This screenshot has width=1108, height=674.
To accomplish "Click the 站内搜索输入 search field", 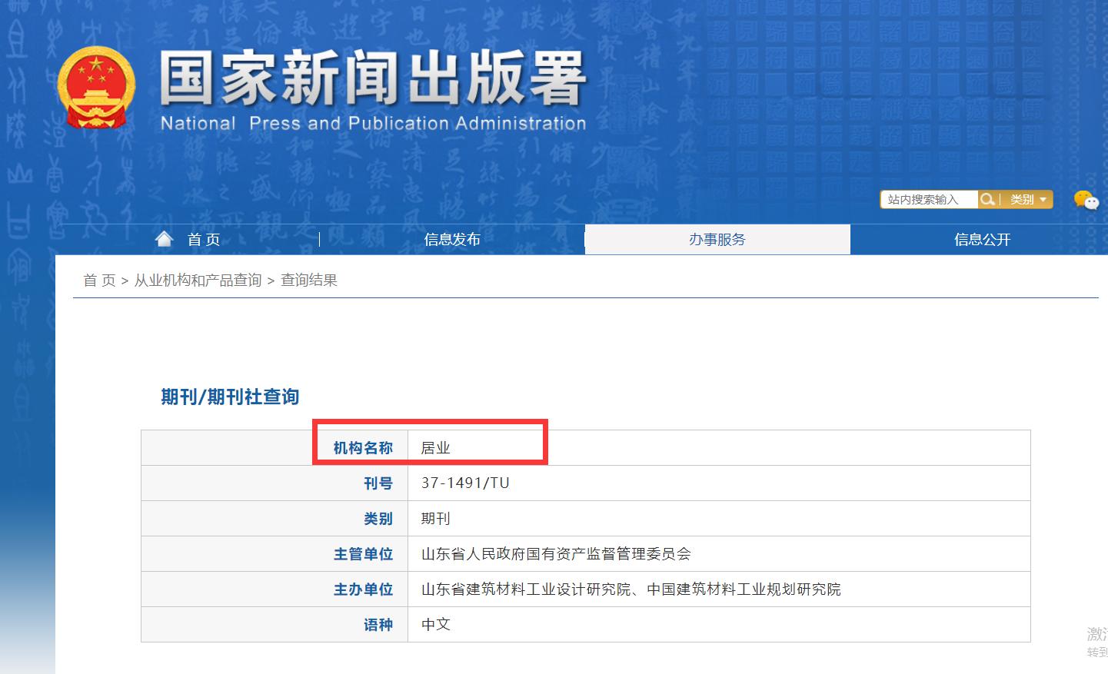I will pyautogui.click(x=927, y=199).
